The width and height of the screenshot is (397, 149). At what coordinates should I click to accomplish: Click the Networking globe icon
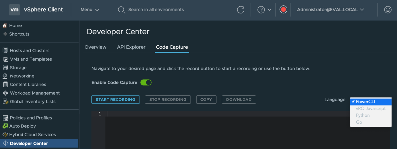5,76
